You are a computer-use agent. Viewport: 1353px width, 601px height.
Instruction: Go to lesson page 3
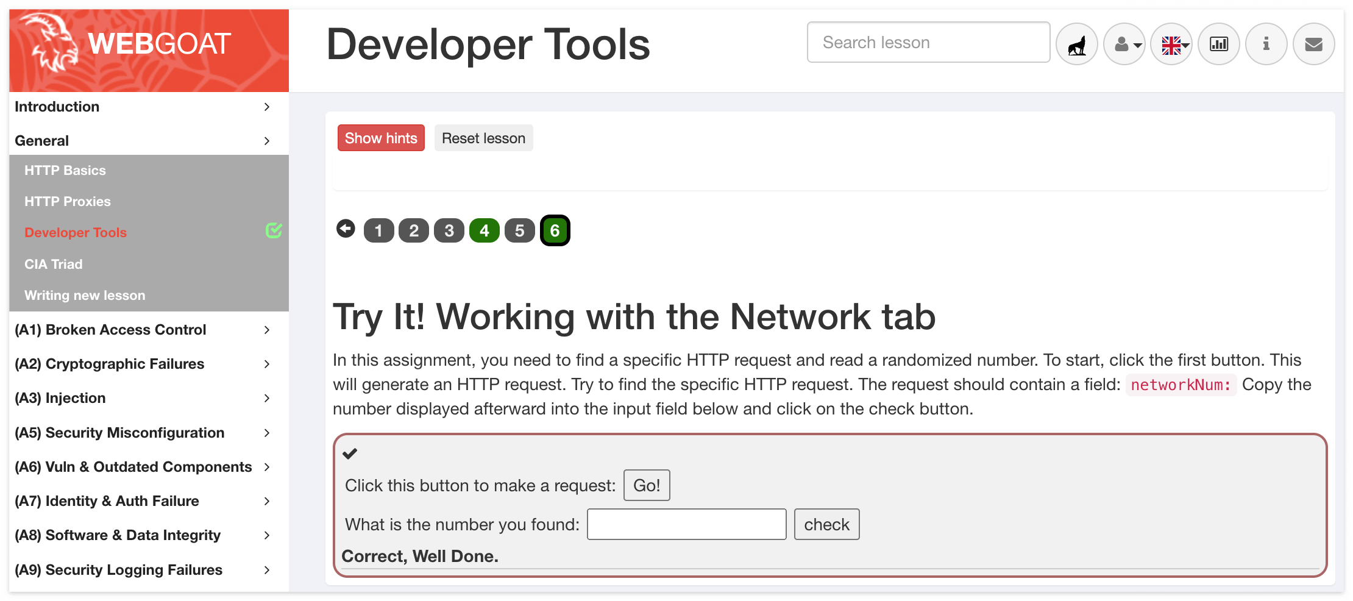pos(449,230)
